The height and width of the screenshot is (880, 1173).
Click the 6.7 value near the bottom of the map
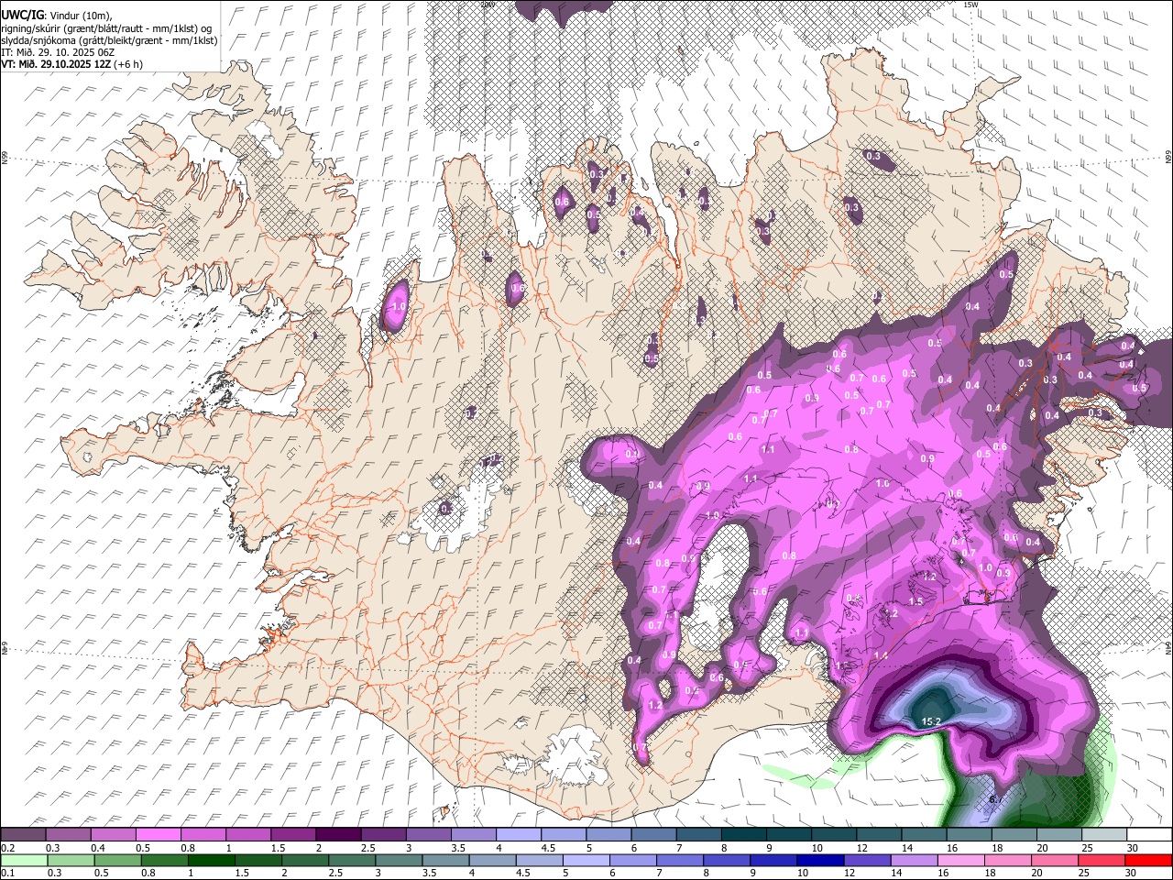[x=997, y=799]
